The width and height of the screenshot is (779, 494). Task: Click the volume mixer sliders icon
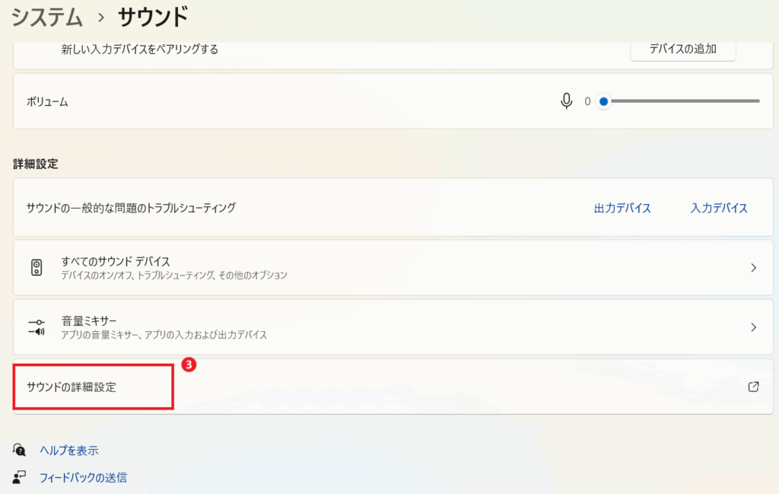(x=37, y=327)
